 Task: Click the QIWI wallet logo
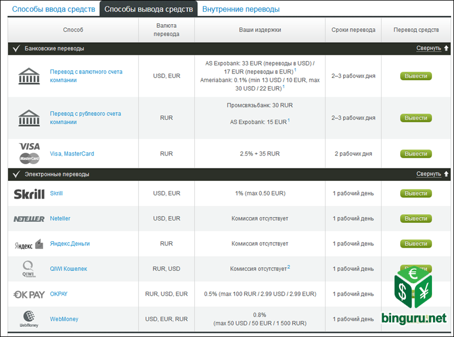point(29,269)
